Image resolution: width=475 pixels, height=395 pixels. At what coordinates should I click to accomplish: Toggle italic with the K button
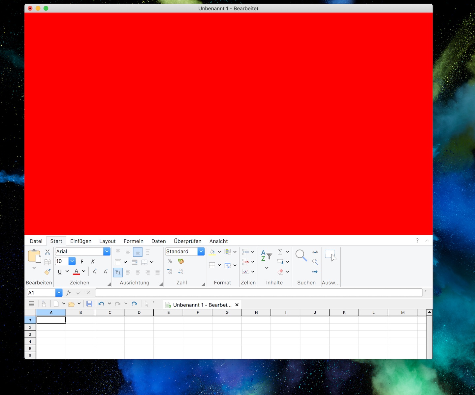pos(93,262)
